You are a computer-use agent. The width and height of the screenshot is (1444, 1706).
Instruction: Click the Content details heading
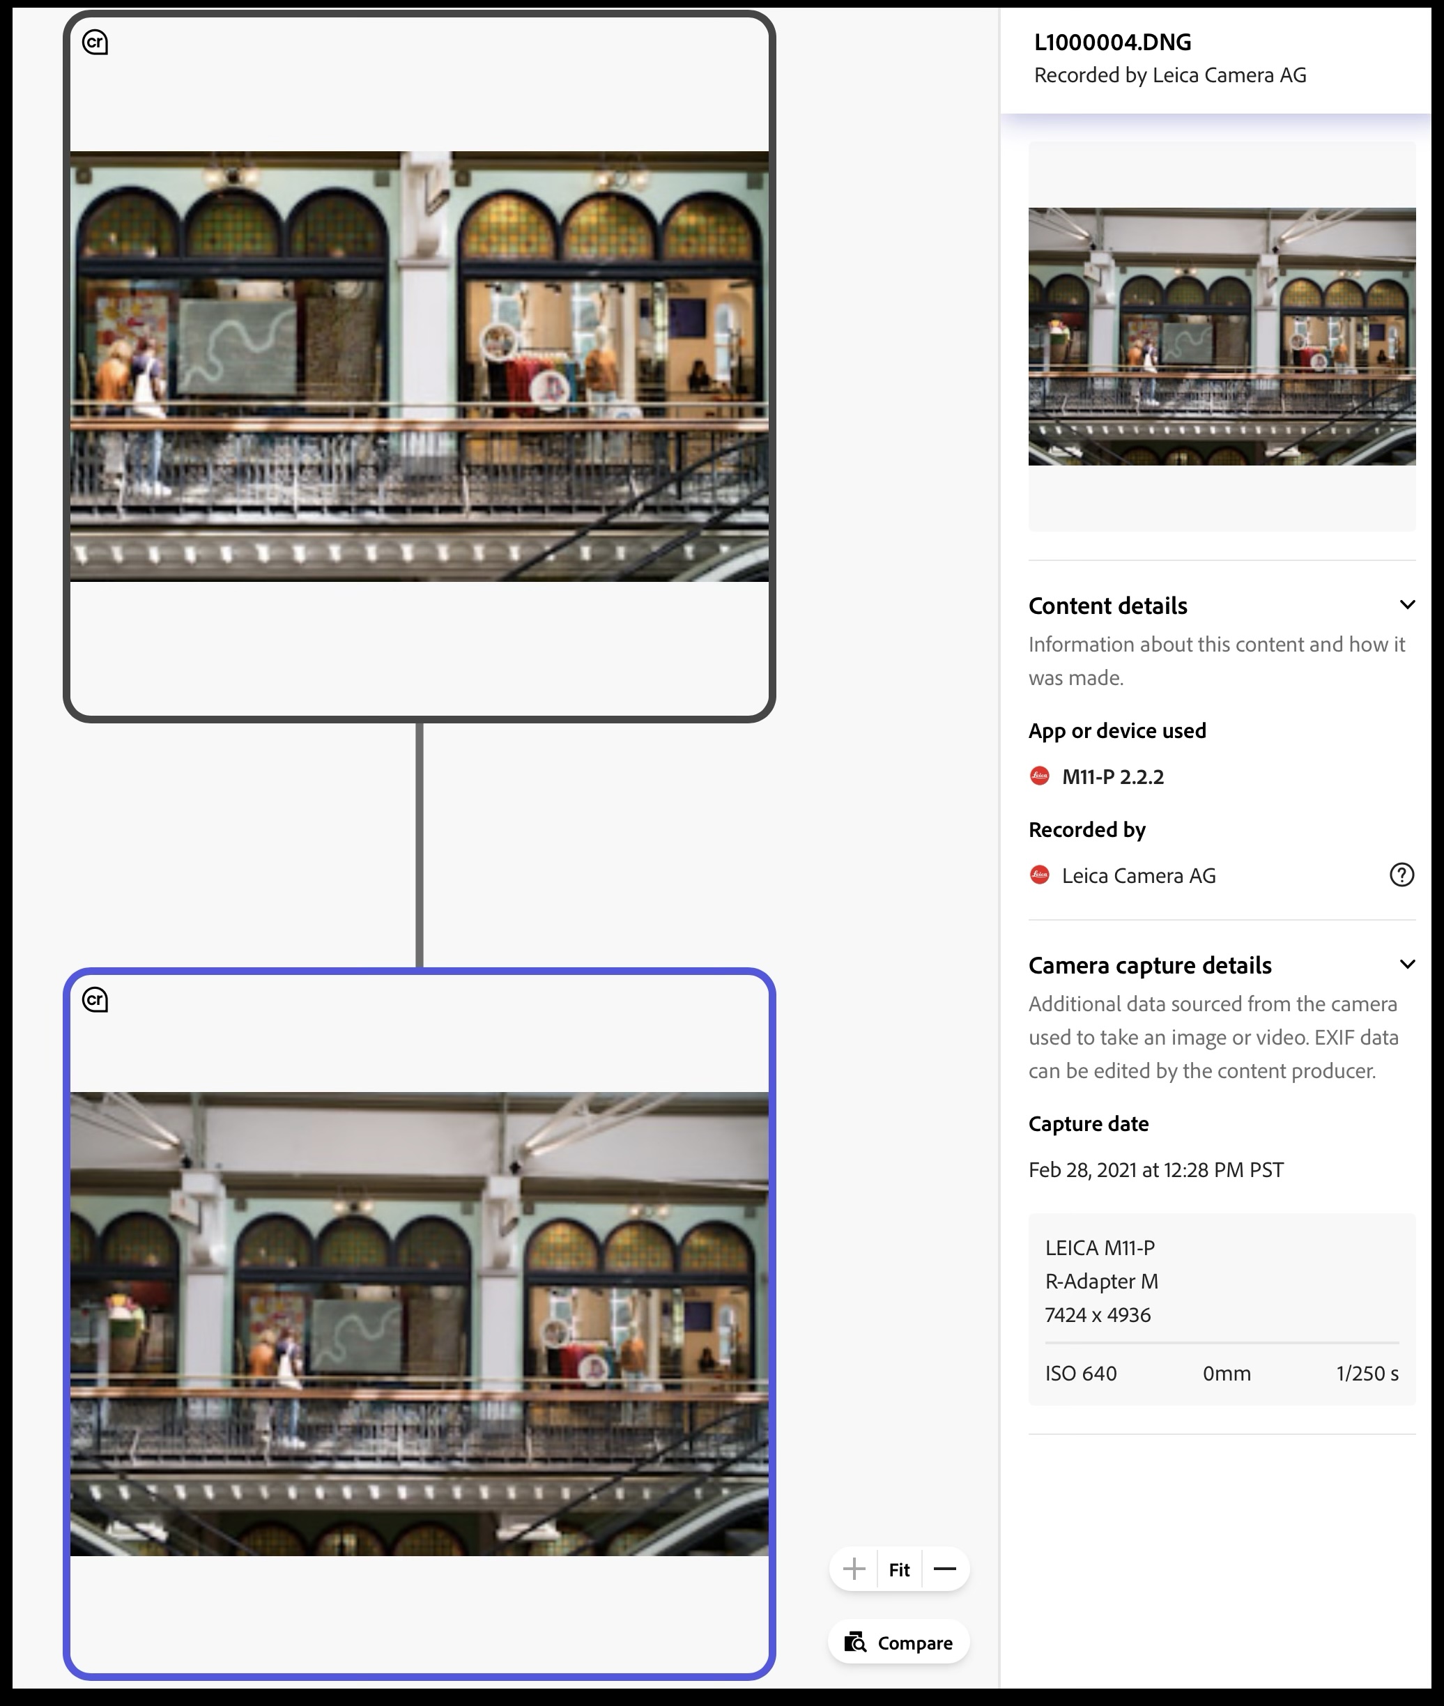(x=1107, y=606)
